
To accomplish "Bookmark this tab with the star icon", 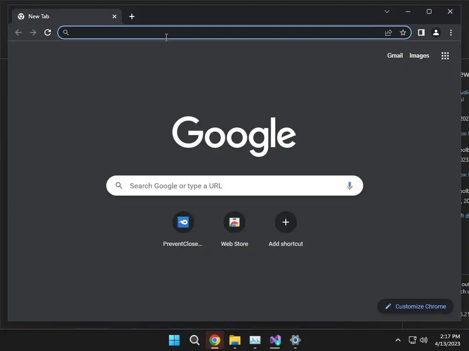I will pos(403,32).
